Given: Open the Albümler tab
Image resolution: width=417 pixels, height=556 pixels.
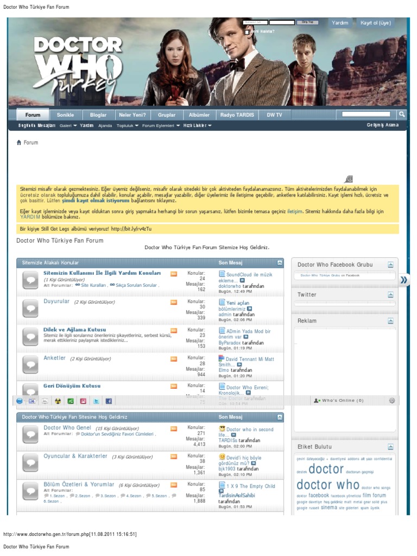Looking at the screenshot, I should [x=199, y=115].
